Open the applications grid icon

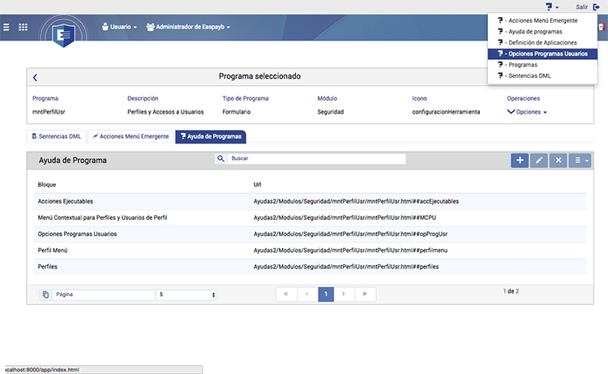click(23, 27)
